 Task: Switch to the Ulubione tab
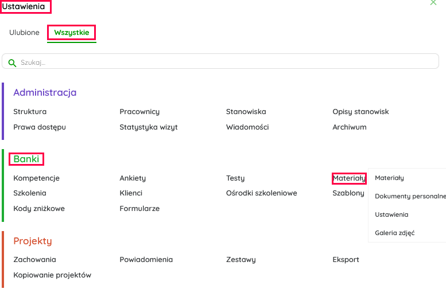point(24,33)
